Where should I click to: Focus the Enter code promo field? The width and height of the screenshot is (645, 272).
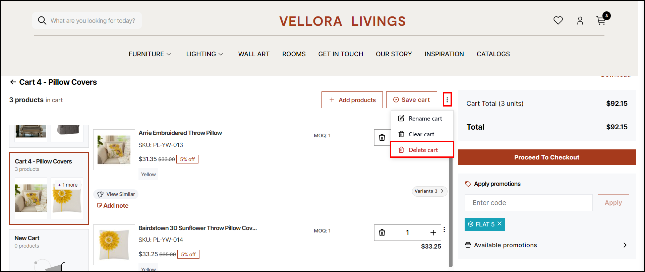[x=528, y=203]
